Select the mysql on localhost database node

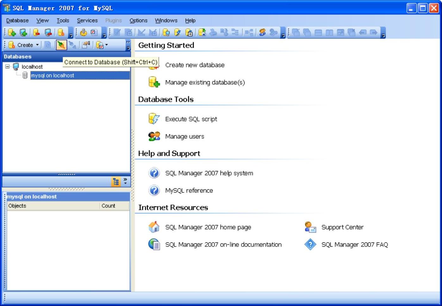coord(80,75)
